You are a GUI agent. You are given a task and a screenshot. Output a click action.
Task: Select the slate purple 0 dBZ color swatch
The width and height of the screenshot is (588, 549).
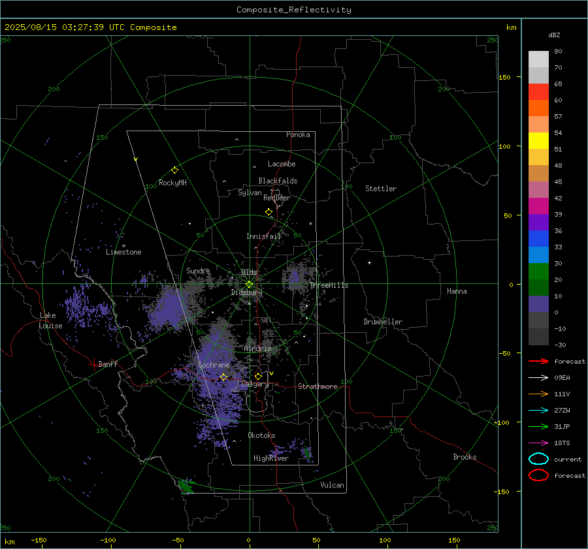pyautogui.click(x=538, y=304)
